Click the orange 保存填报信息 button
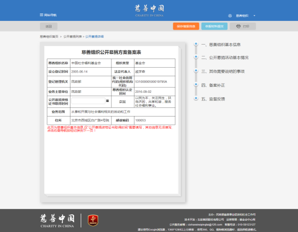 click(x=186, y=26)
